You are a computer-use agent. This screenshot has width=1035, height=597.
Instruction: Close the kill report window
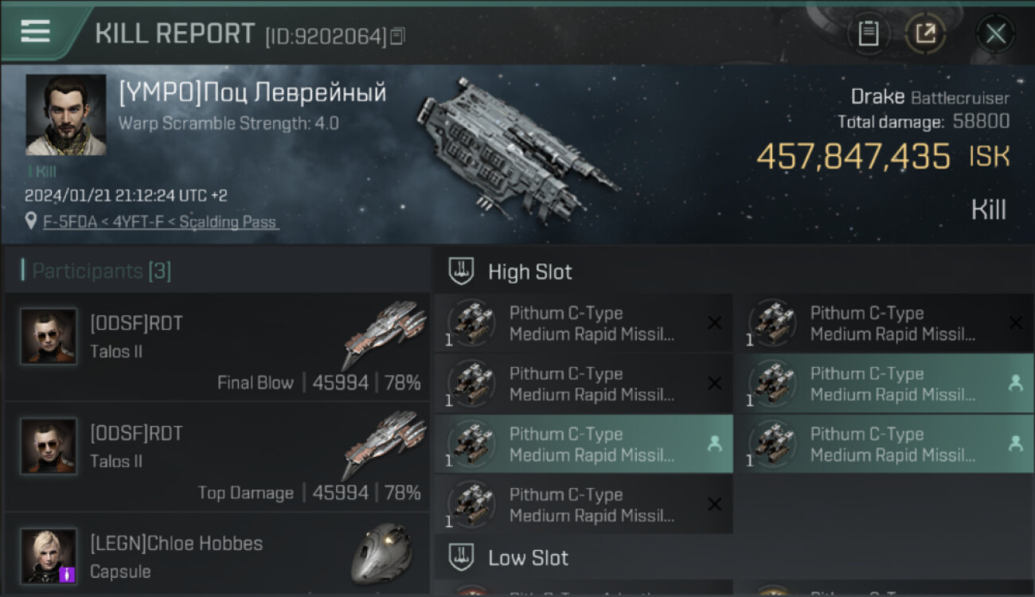click(x=995, y=33)
